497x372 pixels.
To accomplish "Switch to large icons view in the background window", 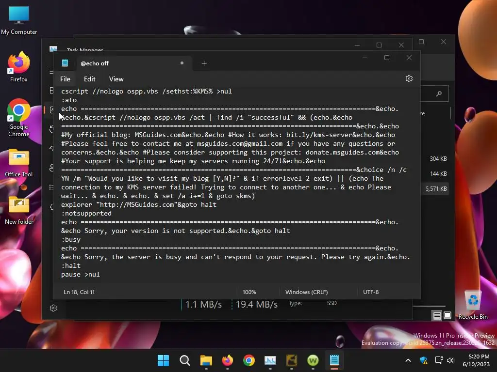I will click(447, 315).
